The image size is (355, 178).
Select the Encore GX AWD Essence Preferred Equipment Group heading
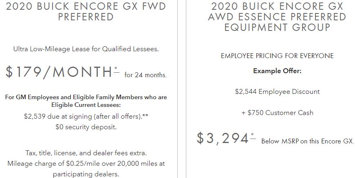(x=277, y=17)
